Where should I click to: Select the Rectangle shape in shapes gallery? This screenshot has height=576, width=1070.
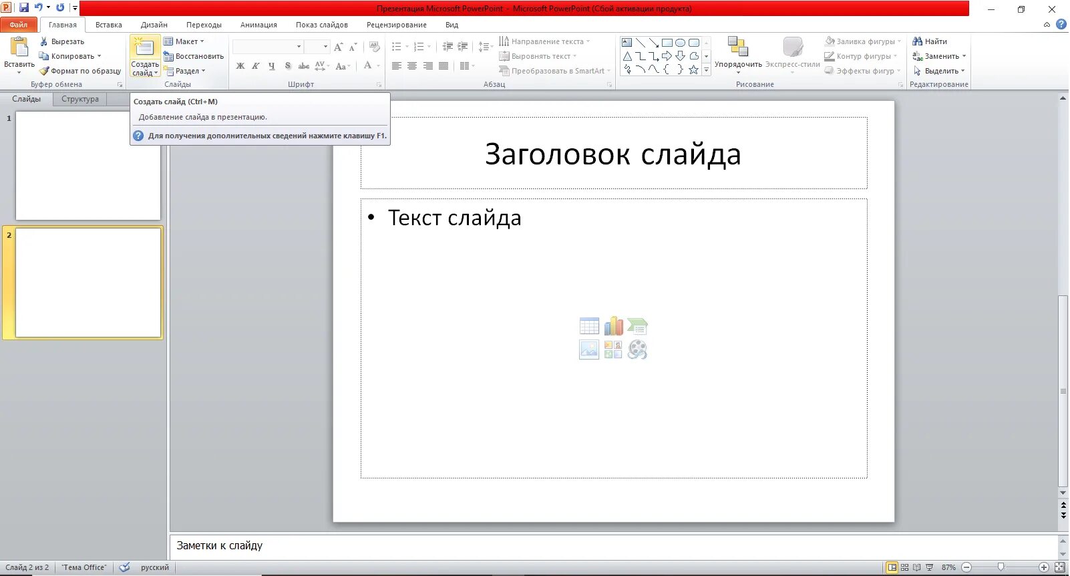click(667, 43)
